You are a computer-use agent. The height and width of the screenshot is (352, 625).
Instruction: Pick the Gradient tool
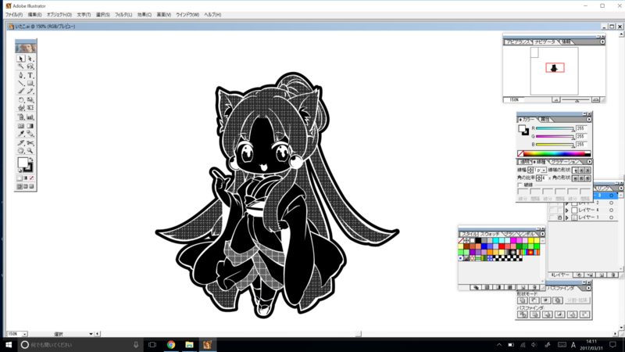click(x=30, y=126)
